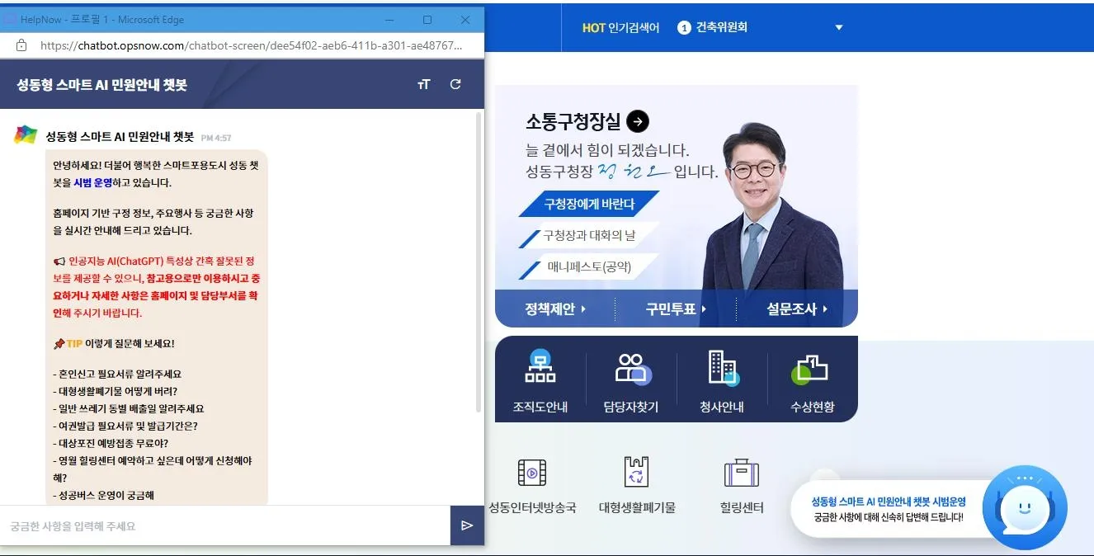
Task: Open 조직도안내 organization chart icon
Action: (540, 368)
